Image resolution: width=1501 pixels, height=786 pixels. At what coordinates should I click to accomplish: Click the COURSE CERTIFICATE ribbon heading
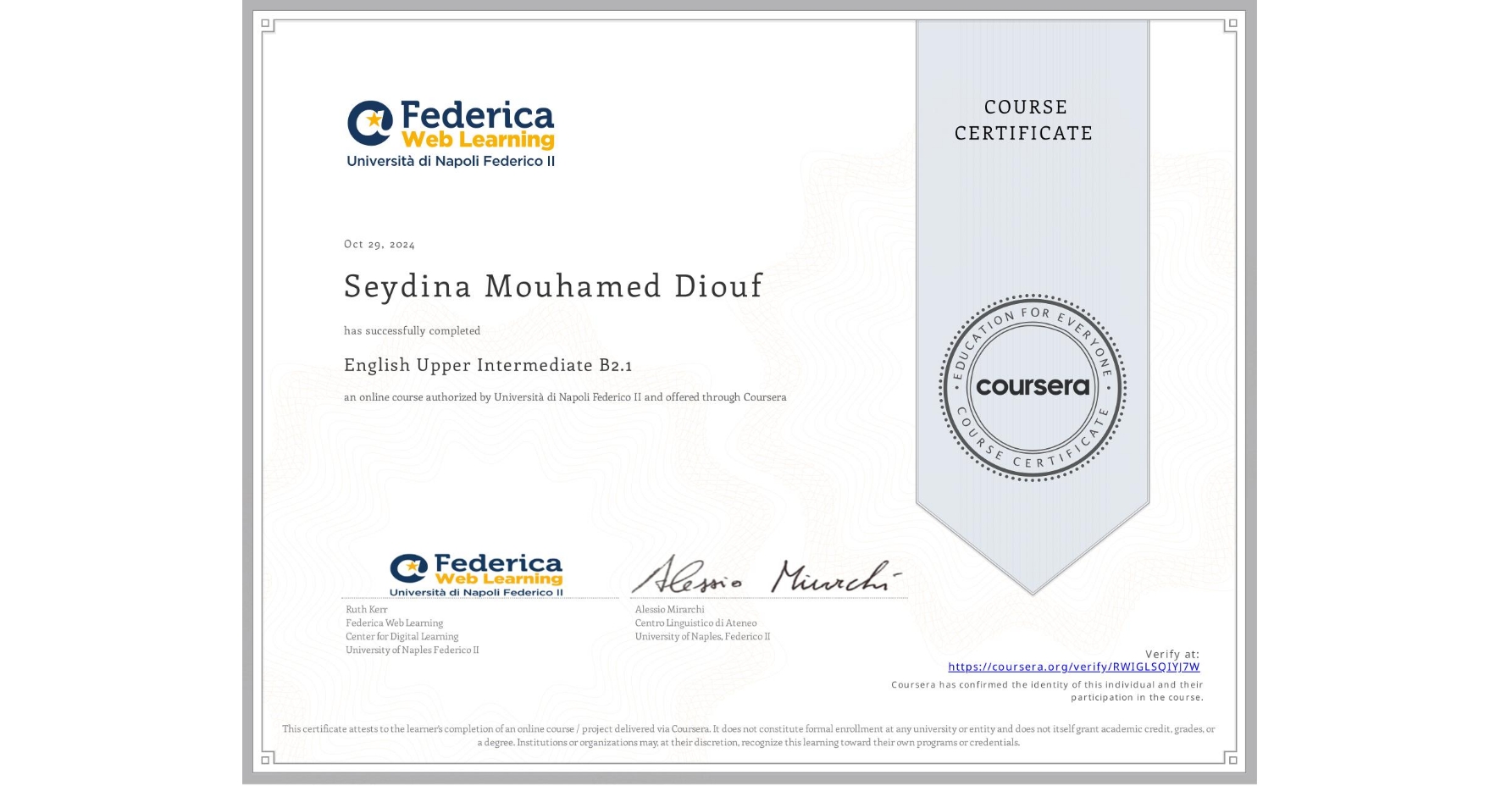coord(1024,120)
